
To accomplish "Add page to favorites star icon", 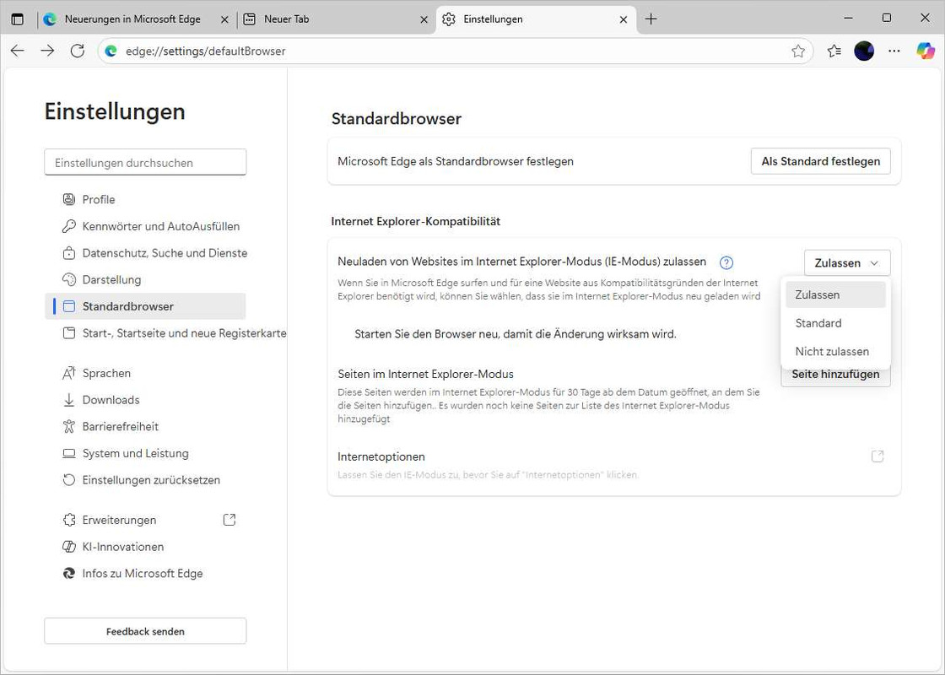I will pyautogui.click(x=798, y=51).
